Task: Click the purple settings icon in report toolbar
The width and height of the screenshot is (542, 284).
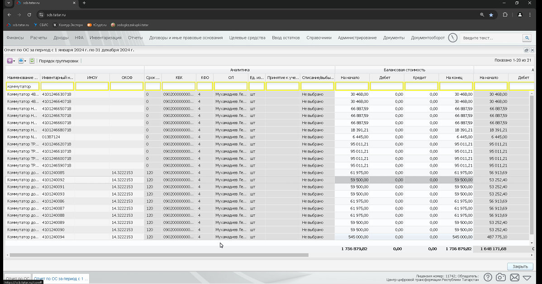Action: [10, 61]
